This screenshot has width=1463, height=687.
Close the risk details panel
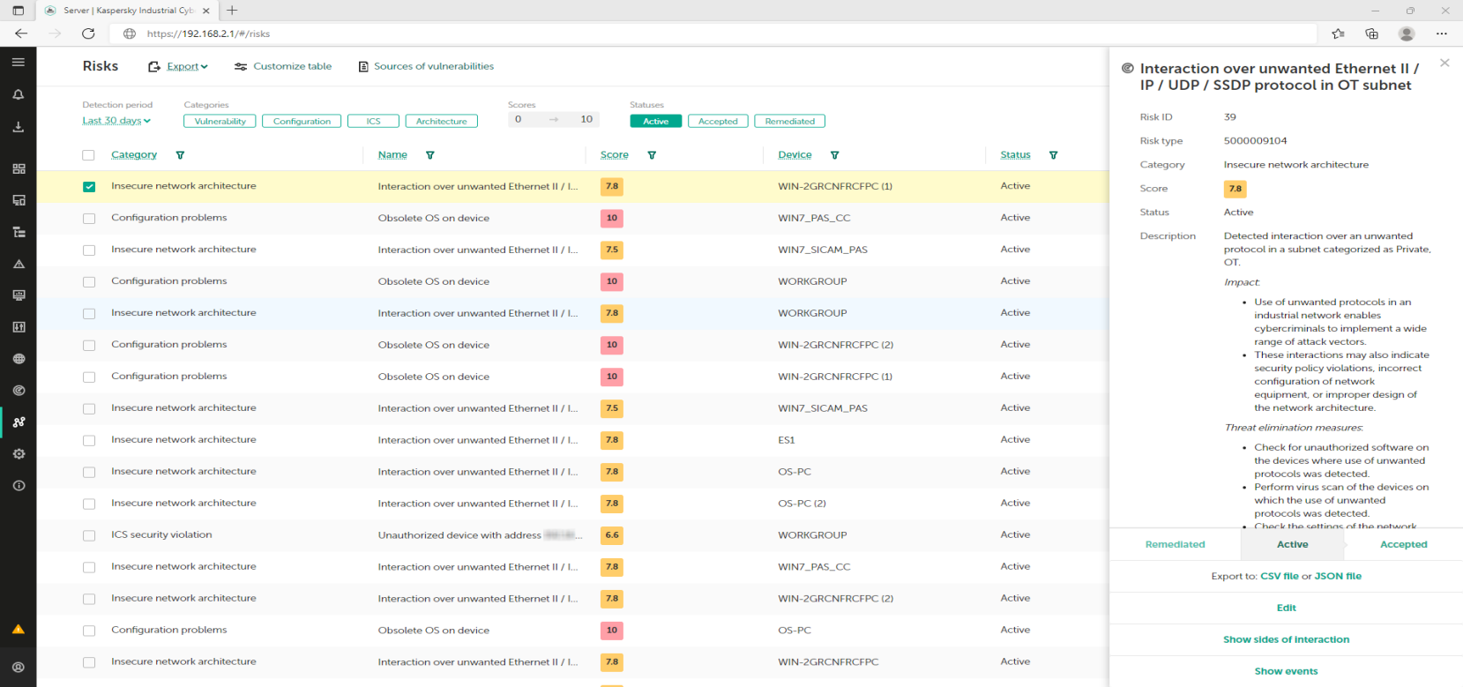(1444, 63)
